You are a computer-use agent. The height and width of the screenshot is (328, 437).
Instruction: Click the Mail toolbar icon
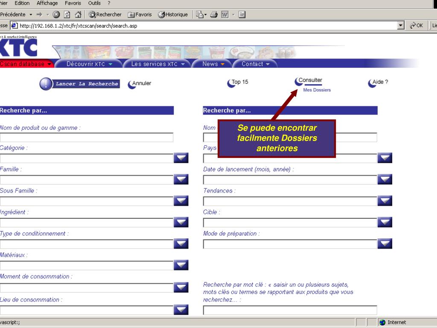200,15
